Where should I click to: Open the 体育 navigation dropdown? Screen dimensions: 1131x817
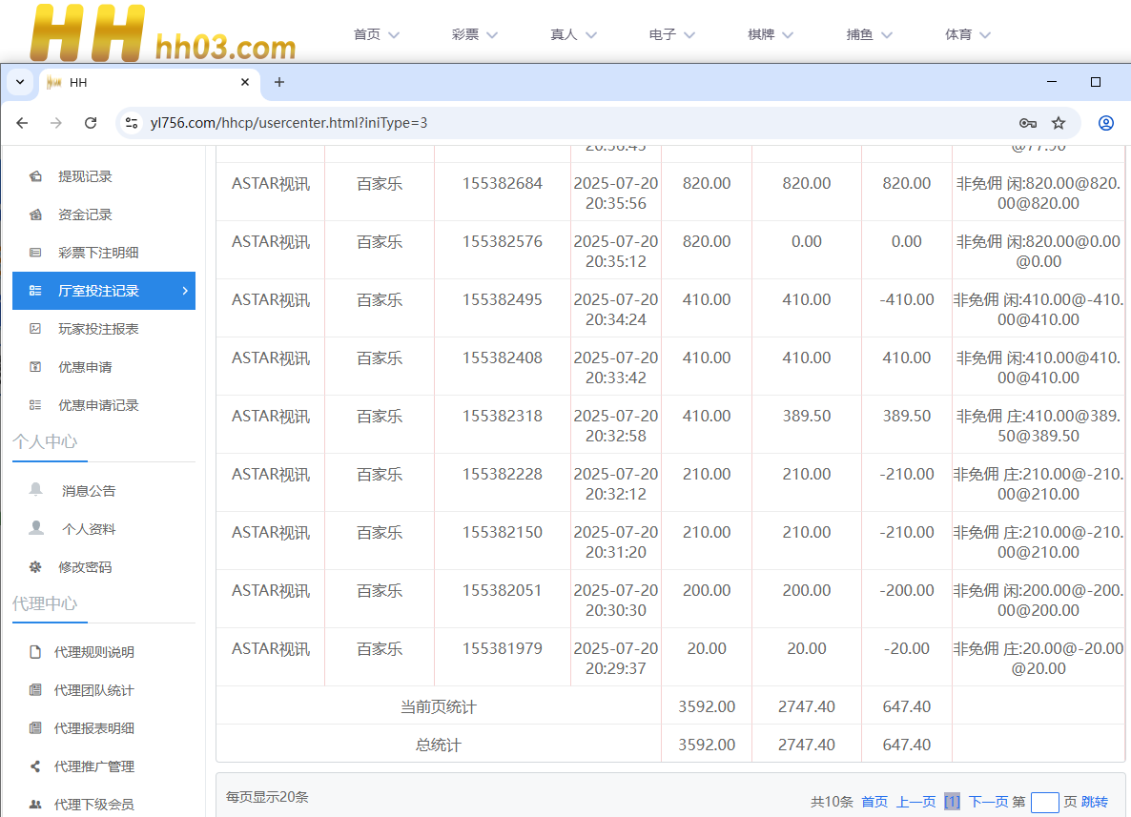(967, 34)
